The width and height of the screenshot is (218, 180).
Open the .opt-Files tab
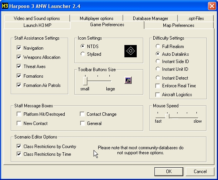(x=196, y=18)
